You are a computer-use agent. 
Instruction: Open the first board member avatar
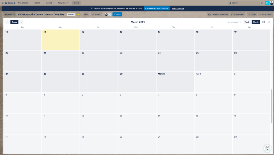(x=106, y=14)
